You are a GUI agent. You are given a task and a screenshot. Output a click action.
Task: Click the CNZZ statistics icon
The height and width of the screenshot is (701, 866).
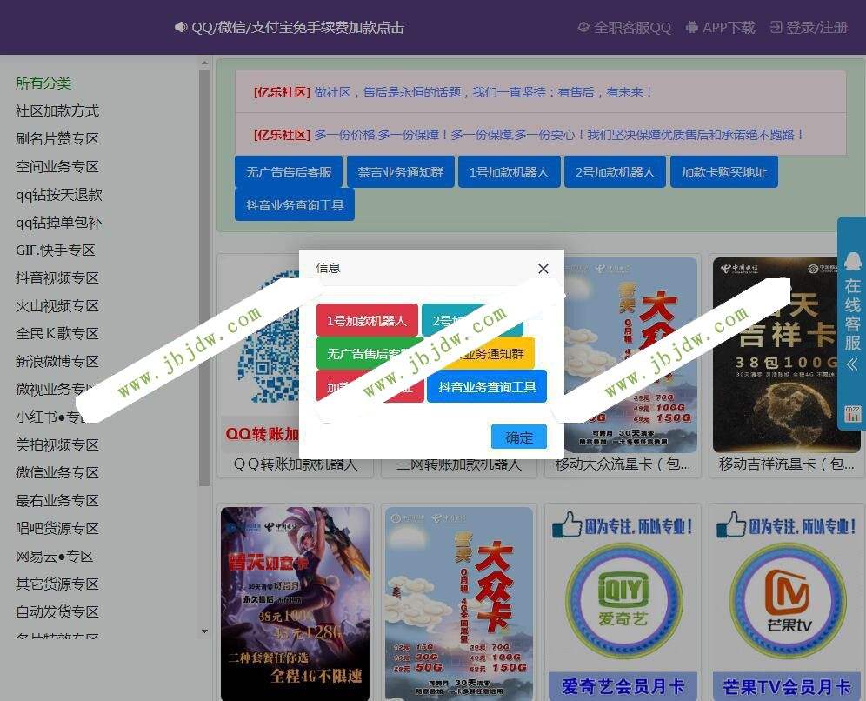tap(852, 412)
